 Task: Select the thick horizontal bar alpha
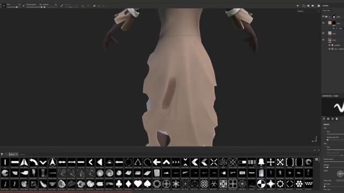(15, 162)
